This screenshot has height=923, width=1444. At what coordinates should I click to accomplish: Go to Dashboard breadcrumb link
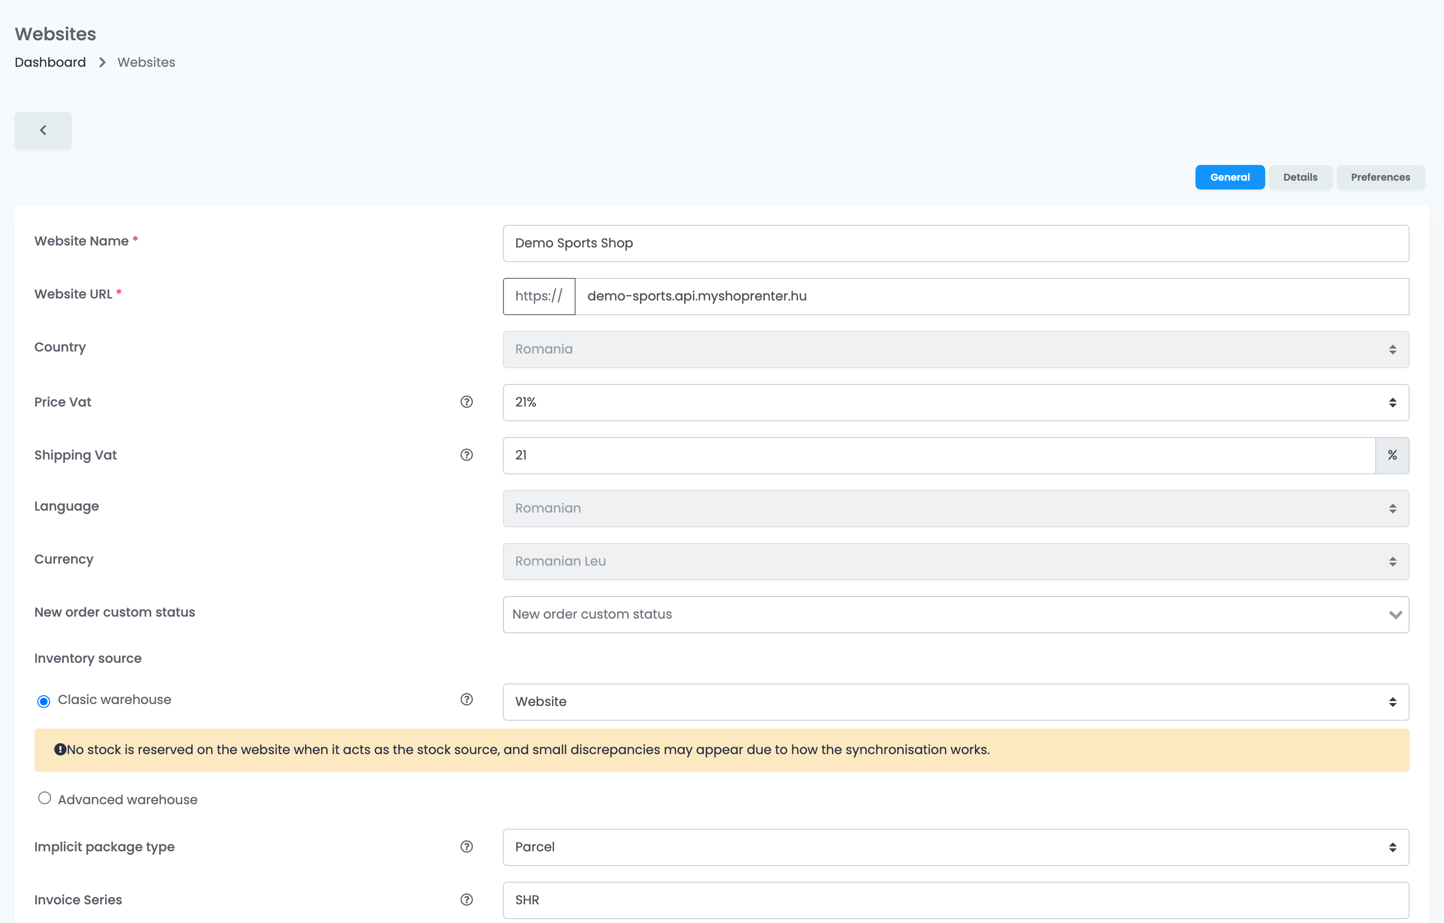coord(51,62)
